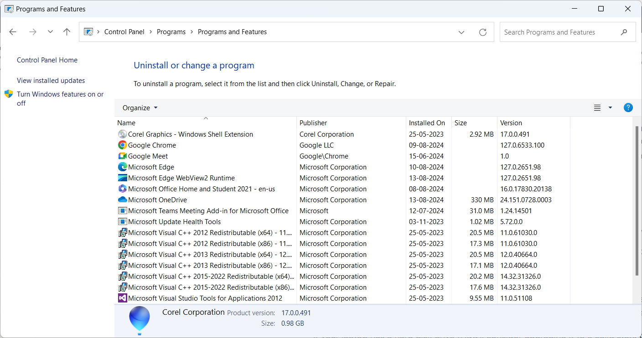Click the Visual C++ 2013 x64 icon

click(122, 255)
